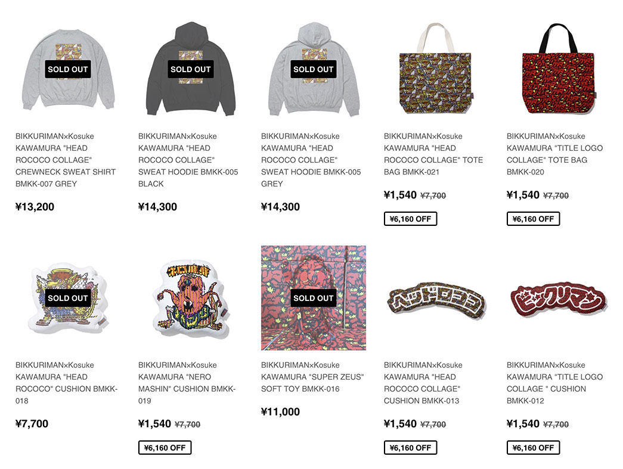Click the Tote Bag BMKK-021 title link
The height and width of the screenshot is (469, 623).
(x=433, y=154)
